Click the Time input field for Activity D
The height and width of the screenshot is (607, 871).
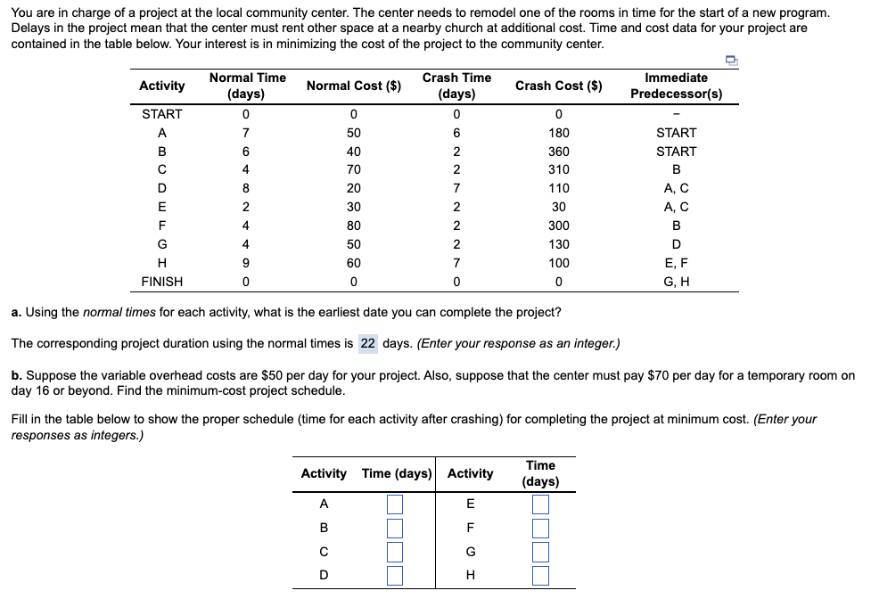[x=392, y=575]
